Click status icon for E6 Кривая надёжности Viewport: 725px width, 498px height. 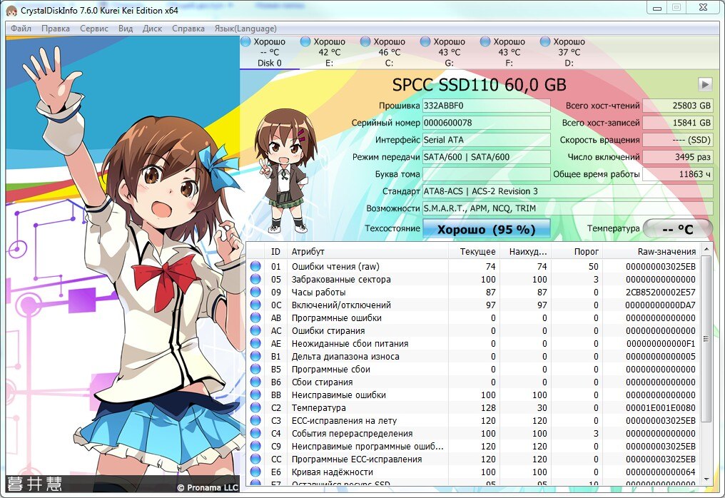[x=255, y=472]
